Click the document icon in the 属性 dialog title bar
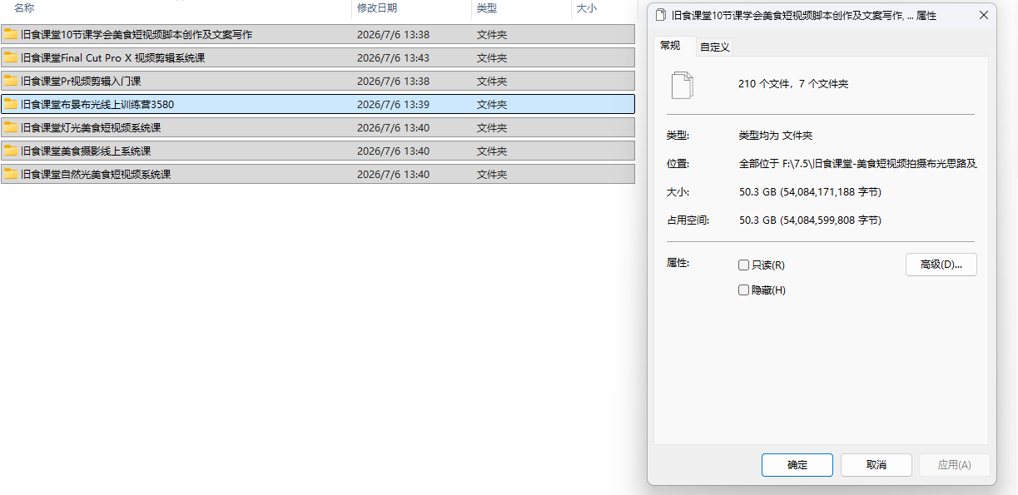This screenshot has width=1018, height=495. click(661, 15)
